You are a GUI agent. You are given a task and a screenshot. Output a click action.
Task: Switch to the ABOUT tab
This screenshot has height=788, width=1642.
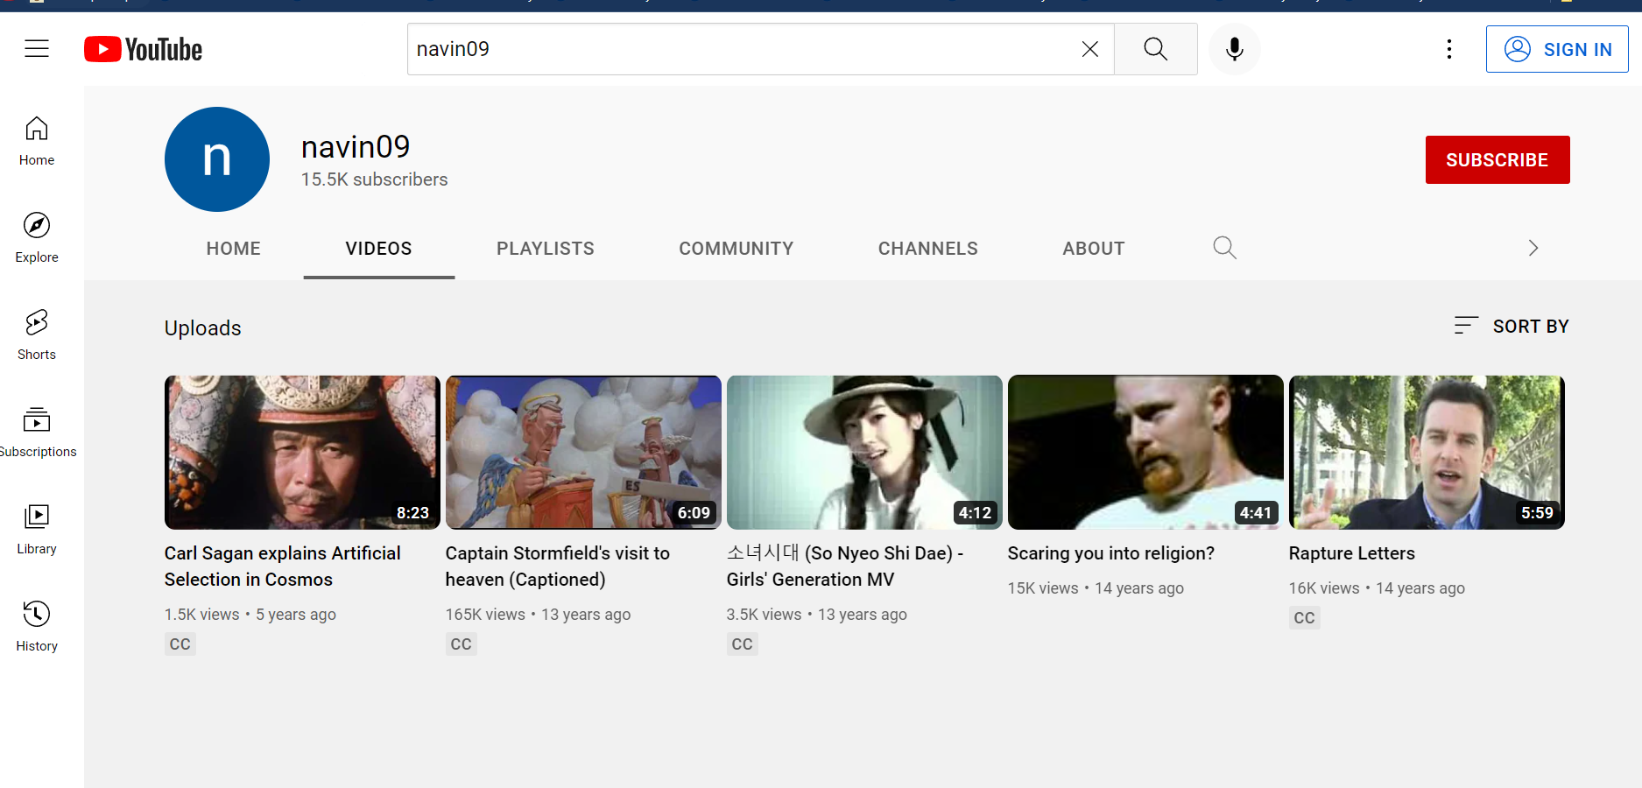[x=1093, y=249]
